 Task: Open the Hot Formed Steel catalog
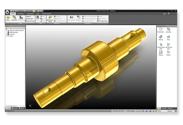168,46
